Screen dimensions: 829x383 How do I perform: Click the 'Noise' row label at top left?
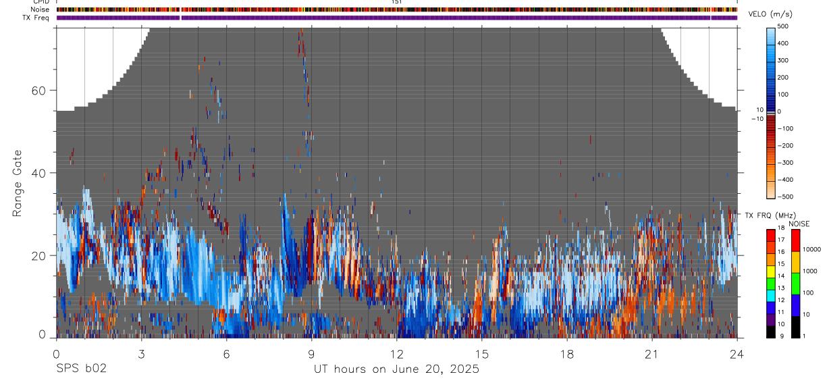click(x=40, y=9)
